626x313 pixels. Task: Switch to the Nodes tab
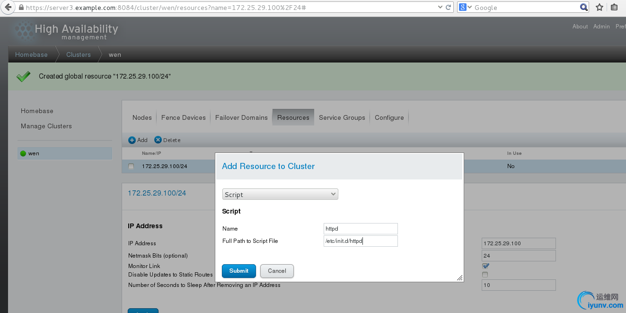(x=142, y=117)
